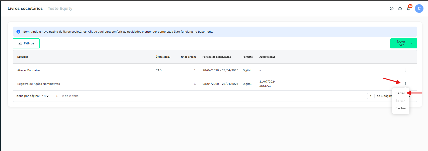Select Baixar from the context menu

coord(400,93)
